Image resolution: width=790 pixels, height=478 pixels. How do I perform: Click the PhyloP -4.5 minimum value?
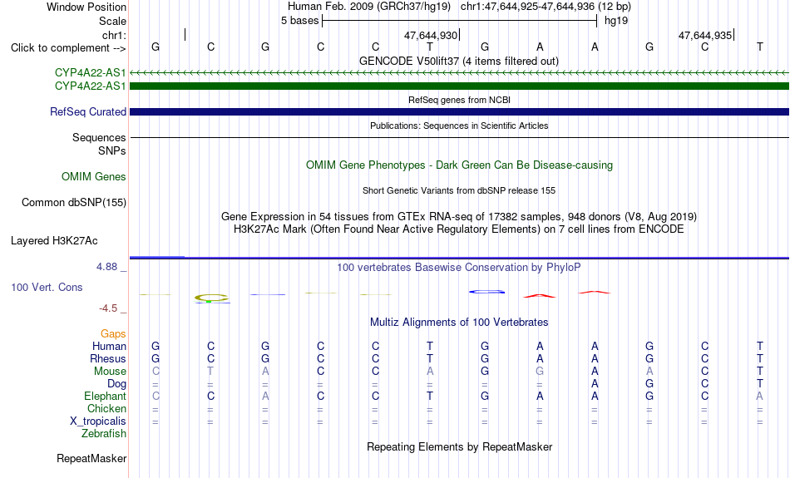[108, 308]
